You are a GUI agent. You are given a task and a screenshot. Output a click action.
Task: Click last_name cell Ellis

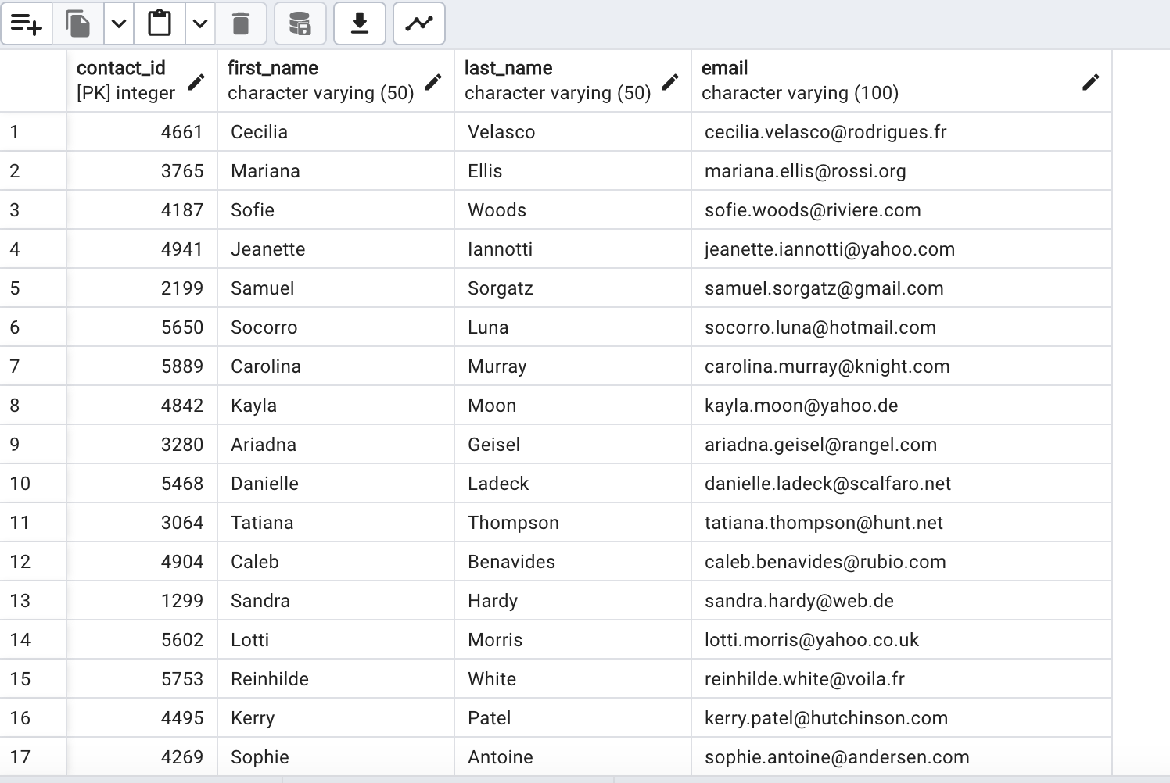click(x=573, y=171)
